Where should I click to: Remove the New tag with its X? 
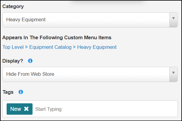[x=27, y=109]
